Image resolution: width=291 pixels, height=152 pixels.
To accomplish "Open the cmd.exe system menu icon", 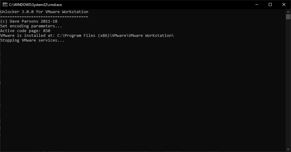I will pos(4,4).
